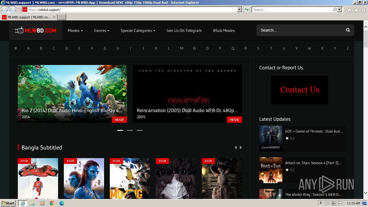Open the Game of Thrones thumbnail
368x207 pixels.
(271, 138)
